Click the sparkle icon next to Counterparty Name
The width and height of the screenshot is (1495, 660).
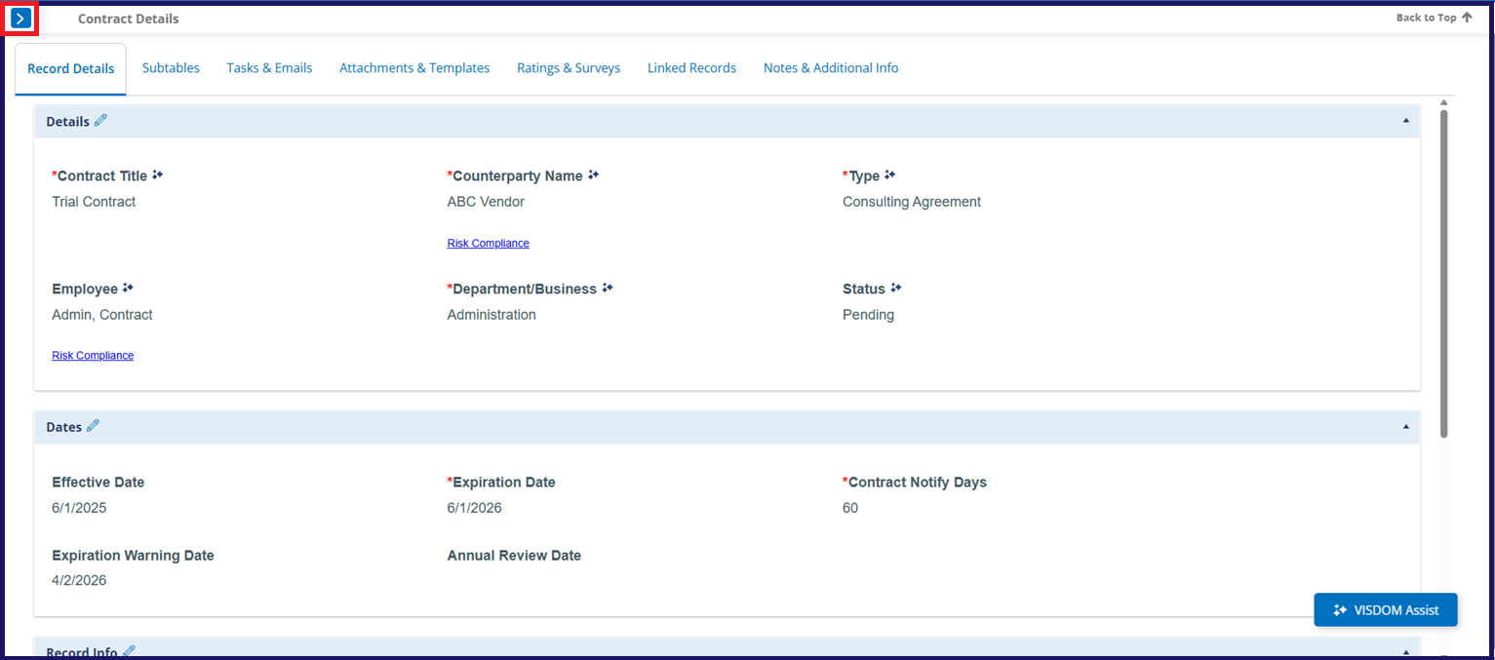593,175
